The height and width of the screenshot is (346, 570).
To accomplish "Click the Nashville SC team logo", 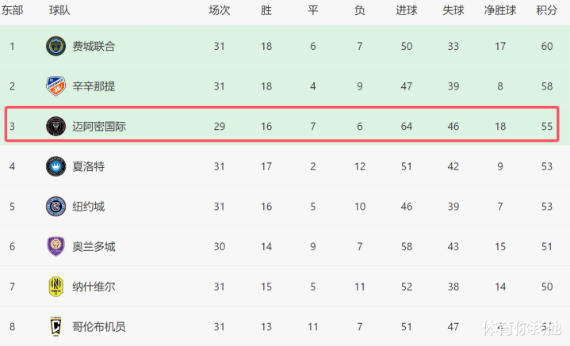I will click(56, 287).
